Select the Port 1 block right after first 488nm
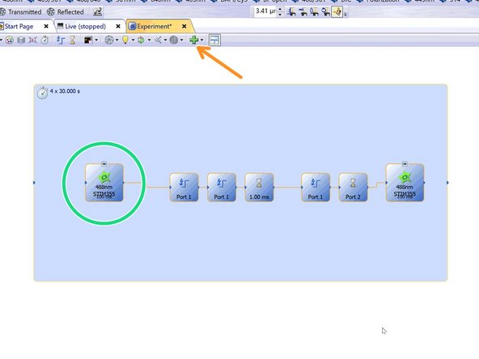This screenshot has height=359, width=479. (184, 188)
